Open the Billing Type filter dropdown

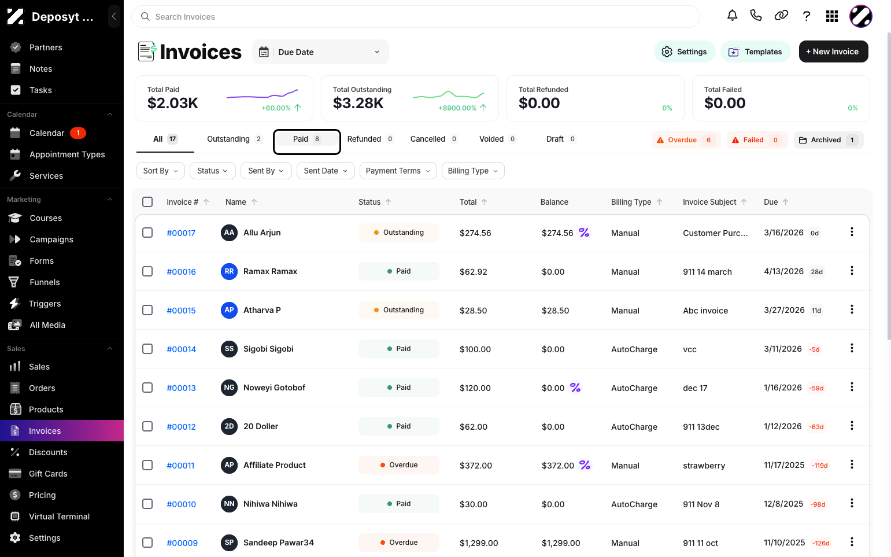point(473,171)
